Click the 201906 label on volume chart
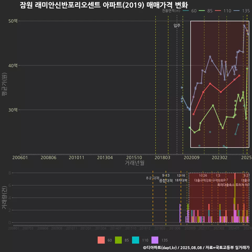Screen dimensions: 252x252 coord(175,228)
